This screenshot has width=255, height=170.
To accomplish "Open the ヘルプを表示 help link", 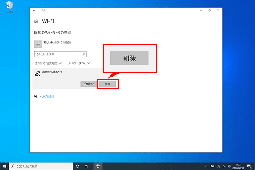I will click(x=47, y=96).
